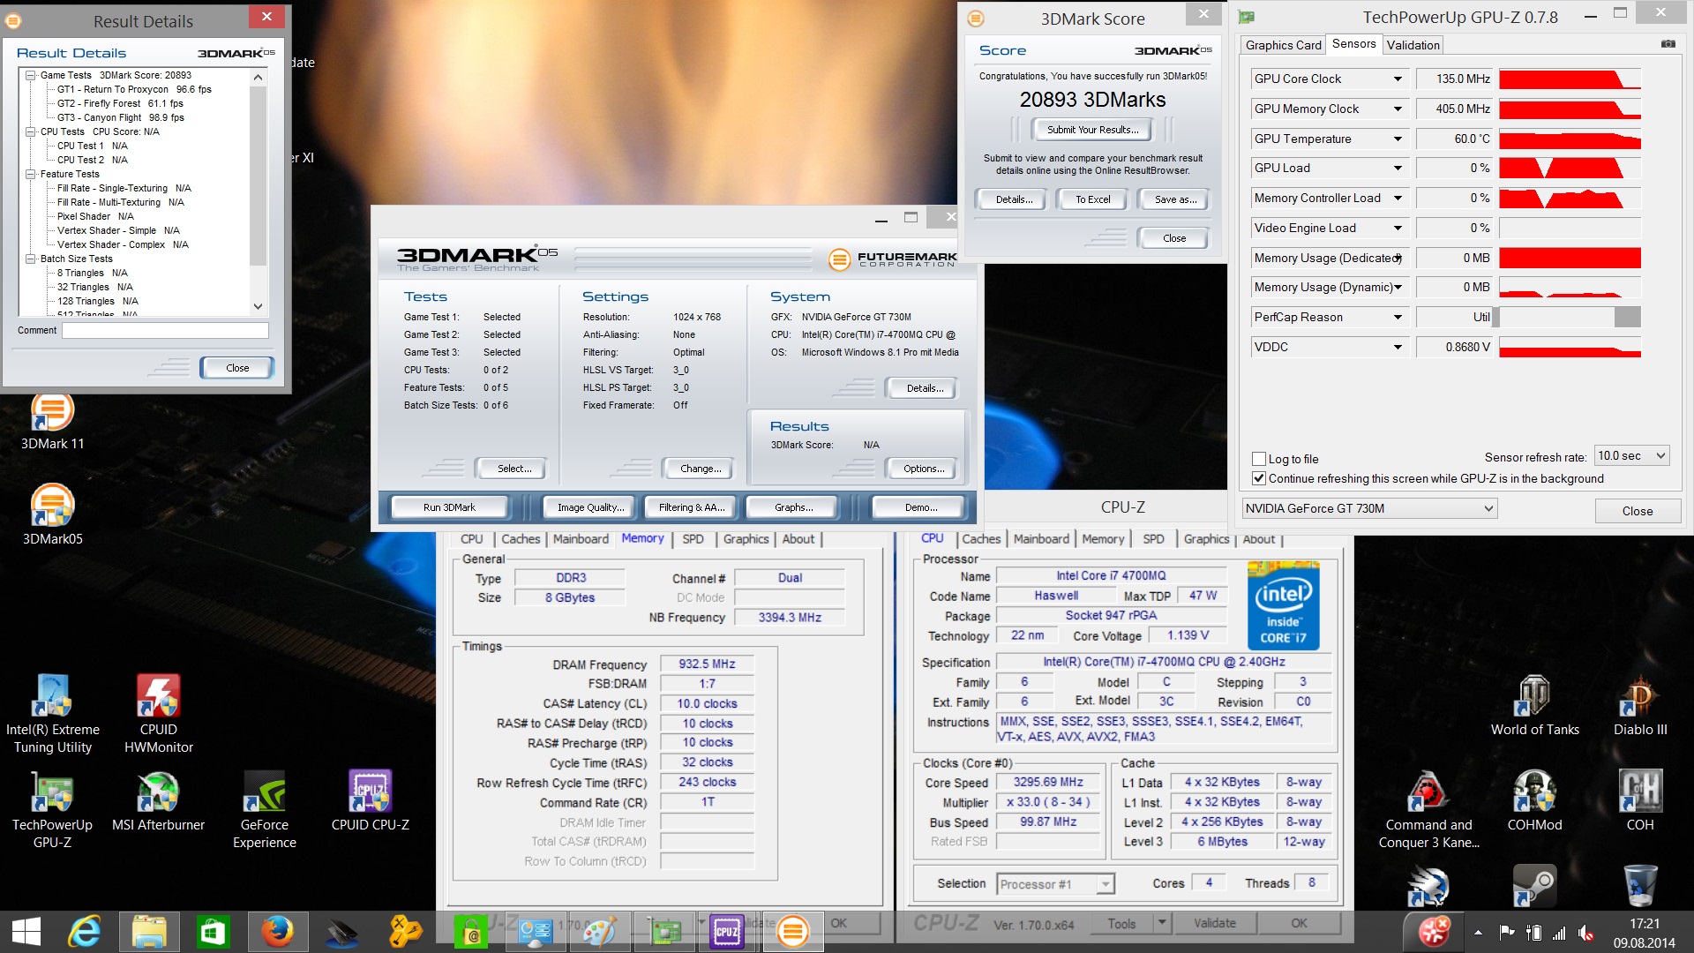Toggle continue refreshing in background checkbox
Screen dimensions: 1694x953
[x=1259, y=478]
